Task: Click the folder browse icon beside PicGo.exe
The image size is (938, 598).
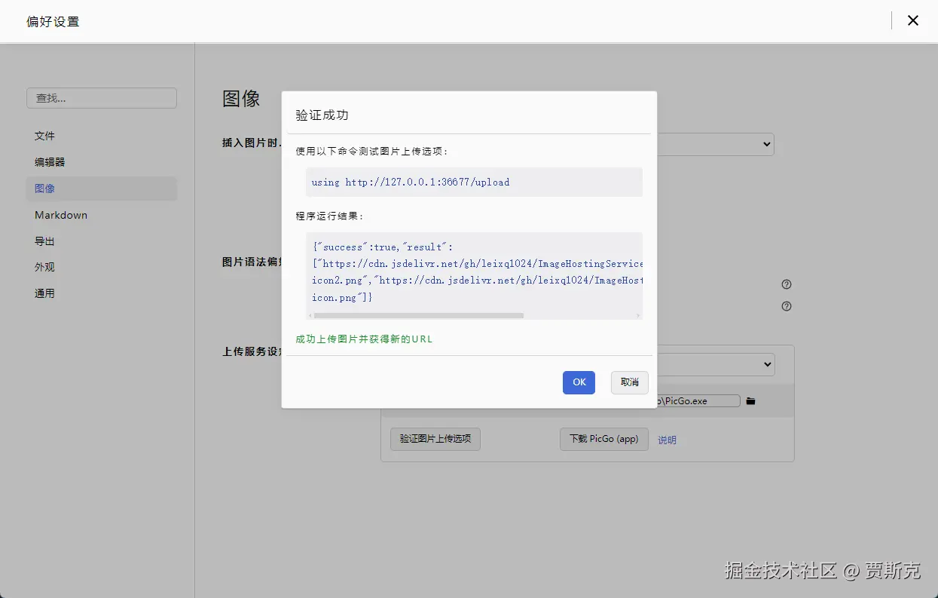Action: click(750, 401)
